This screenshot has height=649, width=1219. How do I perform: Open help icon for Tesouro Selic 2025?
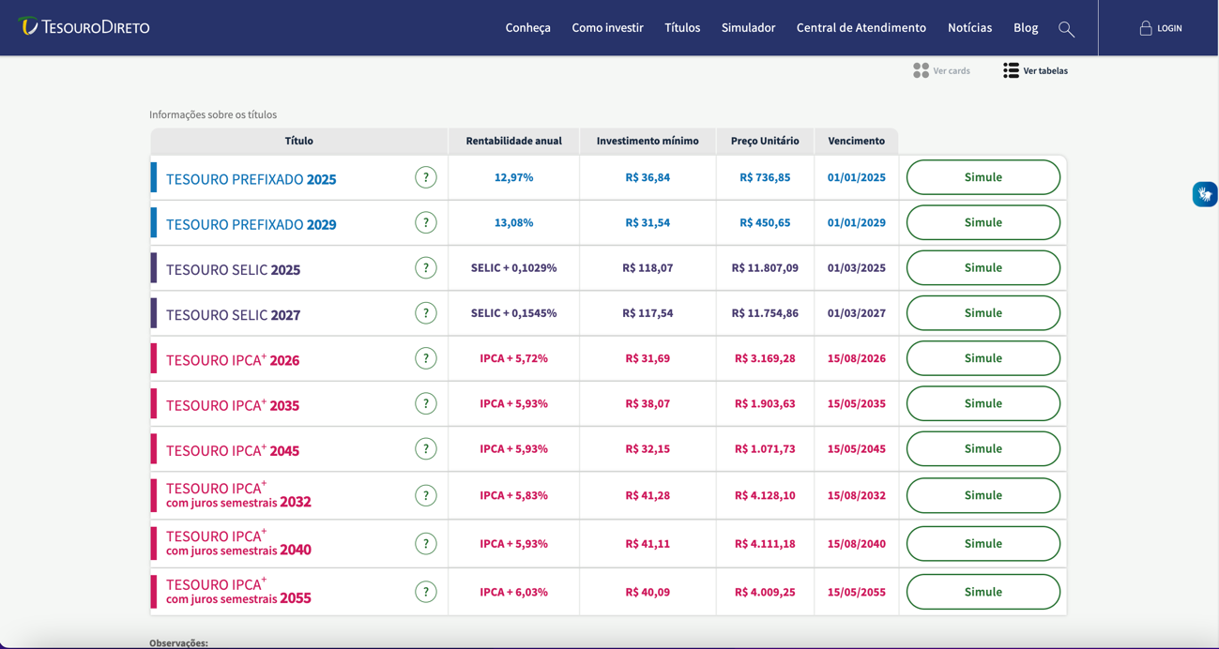(426, 268)
